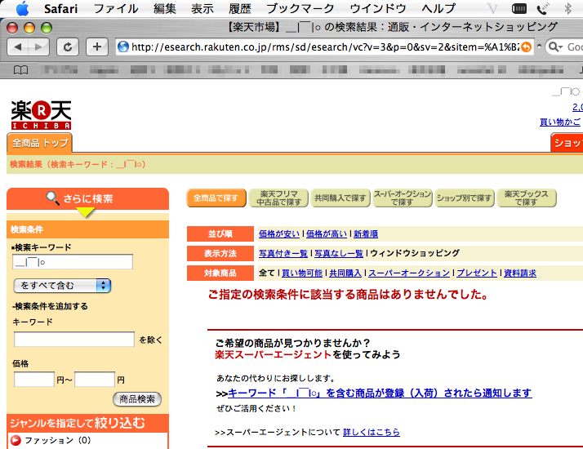Click the 商品検索 button
Image resolution: width=583 pixels, height=449 pixels.
point(137,399)
